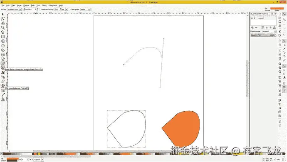Image resolution: width=287 pixels, height=162 pixels.
Task: Open the Fill by dropdown
Action: tap(15, 9)
